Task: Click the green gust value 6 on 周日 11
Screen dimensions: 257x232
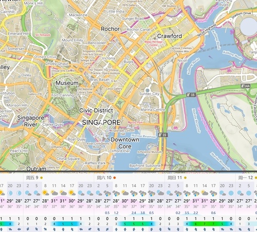Action: tap(196, 224)
